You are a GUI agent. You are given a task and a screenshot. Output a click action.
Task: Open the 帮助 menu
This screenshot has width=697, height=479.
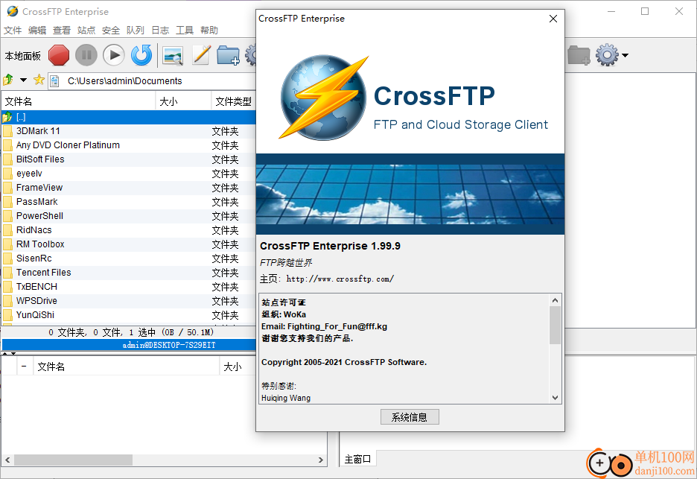pos(209,31)
